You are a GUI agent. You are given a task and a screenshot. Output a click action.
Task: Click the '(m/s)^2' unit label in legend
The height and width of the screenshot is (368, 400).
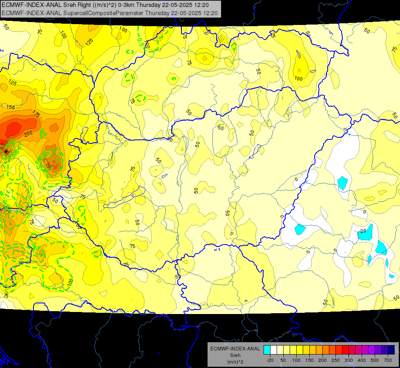(235, 362)
